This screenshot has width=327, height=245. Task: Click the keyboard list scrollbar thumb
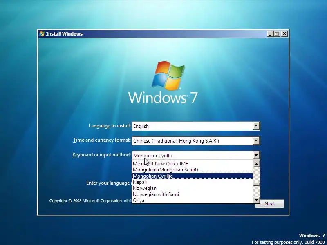257,184
